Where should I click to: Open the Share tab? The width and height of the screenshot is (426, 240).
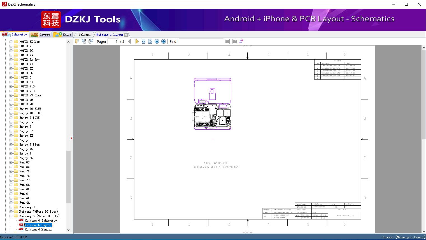pyautogui.click(x=62, y=35)
